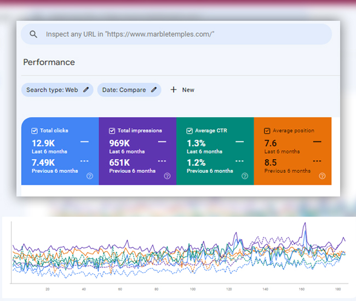
Task: Click the URL inspection search field
Action: [181, 34]
